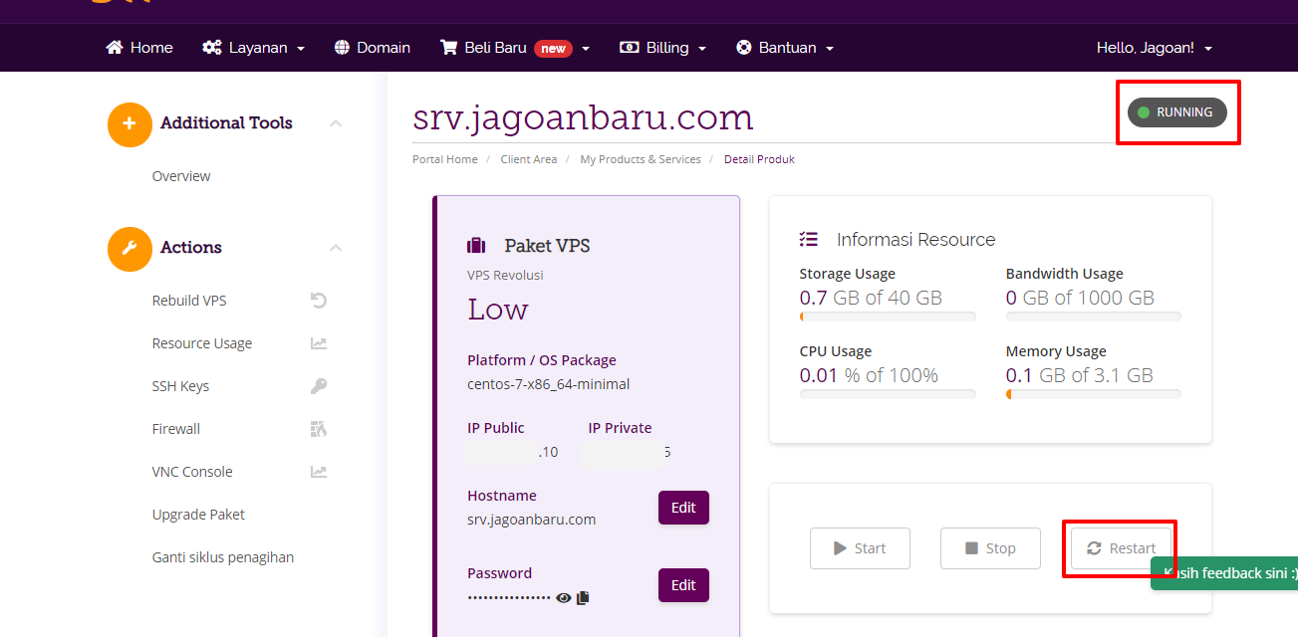Viewport: 1298px width, 637px height.
Task: Click the 0.01 % of 100% value
Action: [869, 375]
